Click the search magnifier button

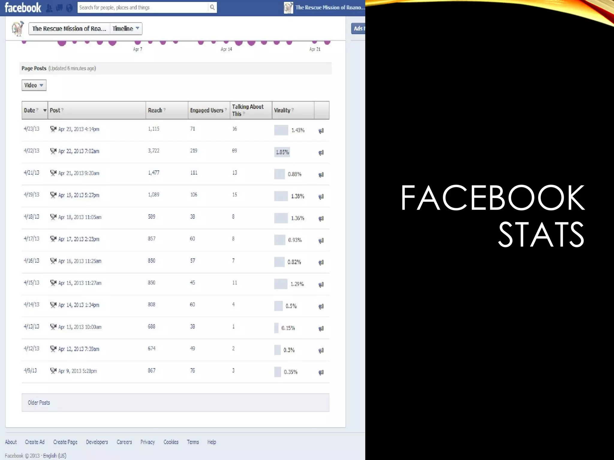[212, 7]
